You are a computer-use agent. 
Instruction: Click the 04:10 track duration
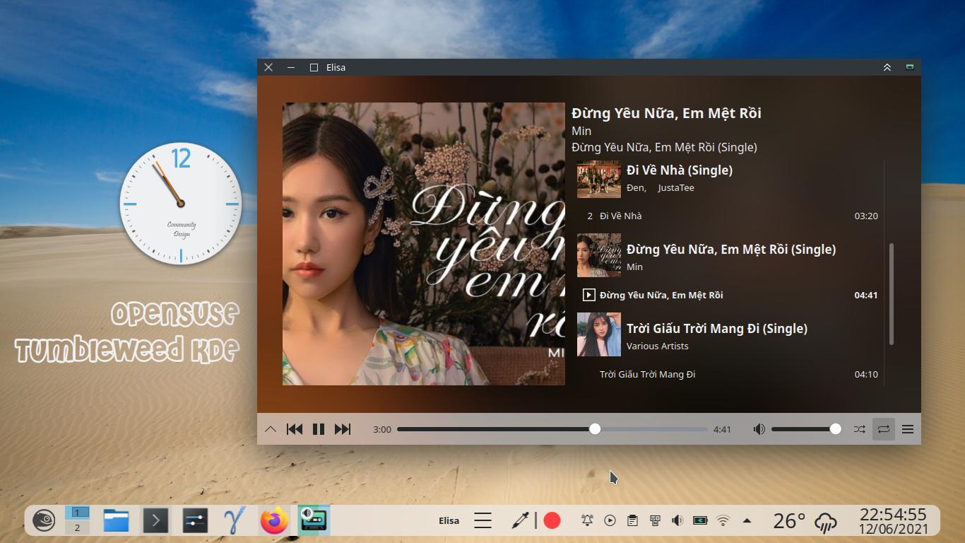(866, 374)
